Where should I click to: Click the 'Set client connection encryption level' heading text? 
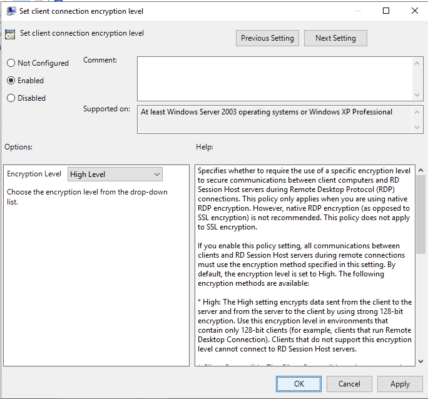click(81, 33)
